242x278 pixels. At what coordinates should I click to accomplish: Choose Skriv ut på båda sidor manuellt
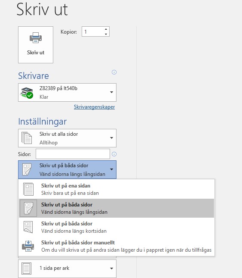[116, 246]
